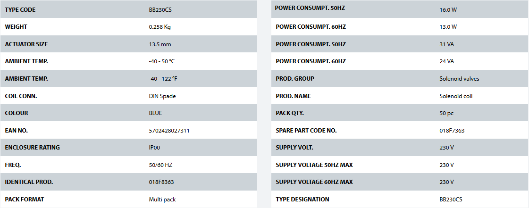Click the 16,0 W power value
529x208 pixels.
click(x=448, y=9)
